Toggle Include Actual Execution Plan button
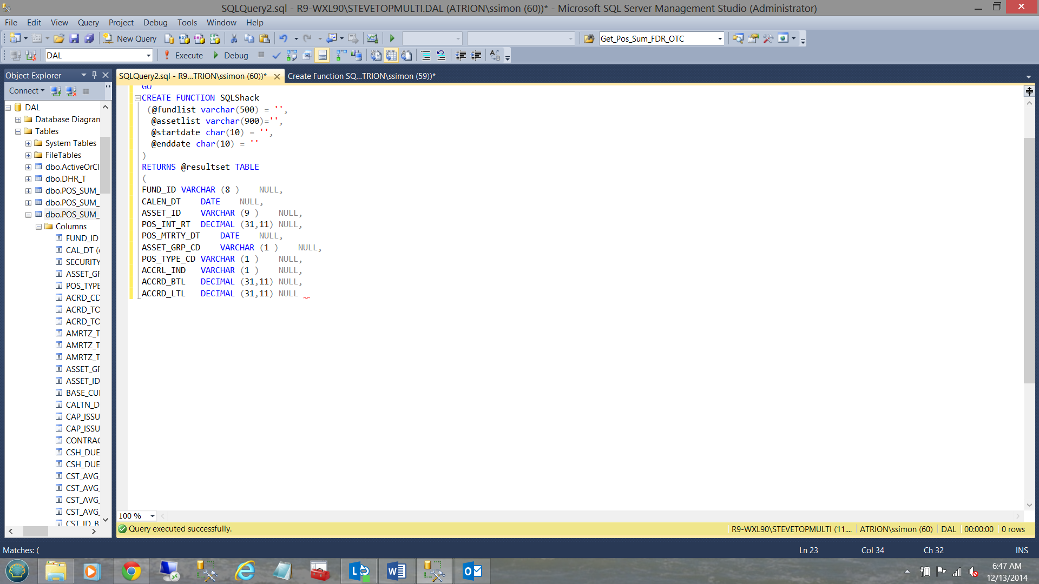This screenshot has width=1039, height=584. 341,55
